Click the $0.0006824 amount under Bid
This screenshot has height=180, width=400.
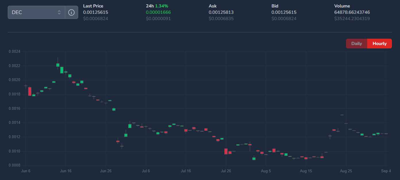284,19
